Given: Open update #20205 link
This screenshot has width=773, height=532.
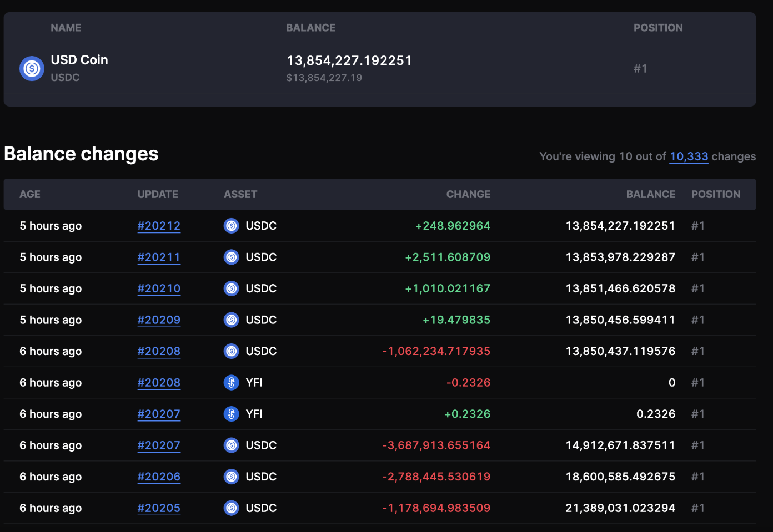Looking at the screenshot, I should pyautogui.click(x=159, y=508).
